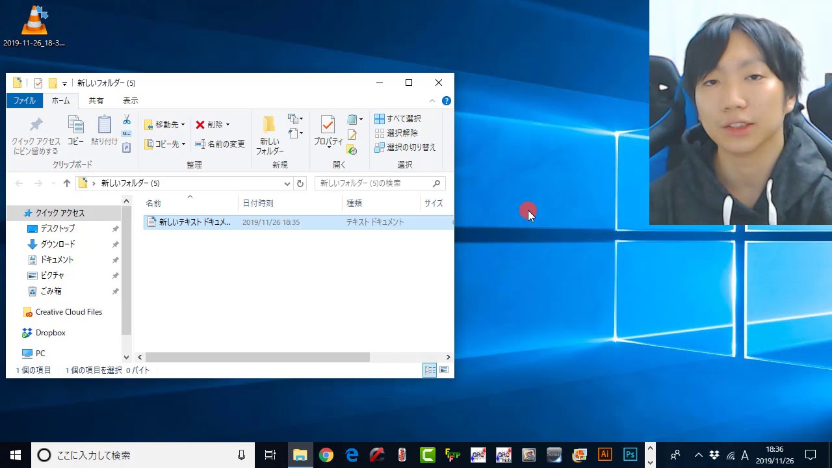The image size is (832, 468).
Task: Open the 共有 (Share) ribbon tab
Action: point(96,101)
